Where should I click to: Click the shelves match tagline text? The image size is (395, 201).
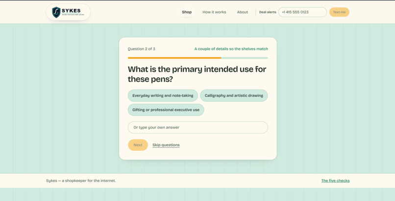231,49
